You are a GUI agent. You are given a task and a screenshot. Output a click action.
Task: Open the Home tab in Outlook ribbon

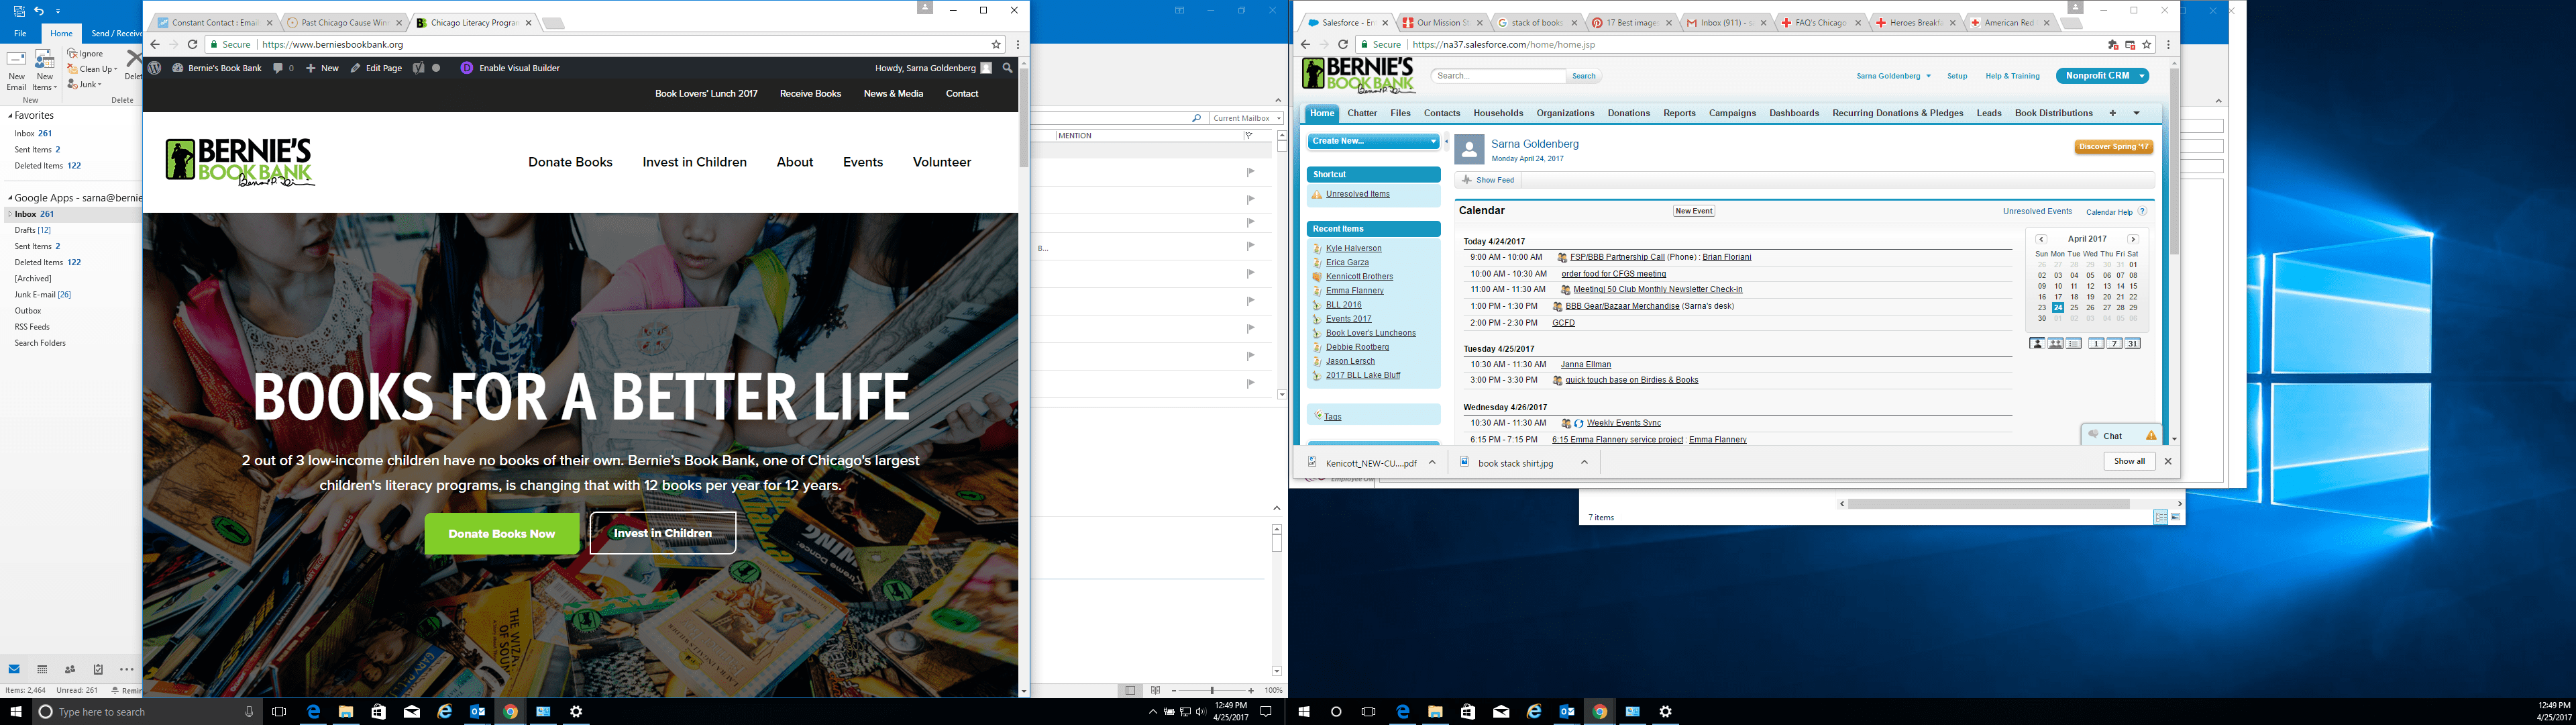pyautogui.click(x=61, y=33)
